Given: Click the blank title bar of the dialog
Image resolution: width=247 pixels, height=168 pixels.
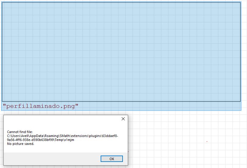Looking at the screenshot, I should [61, 119].
